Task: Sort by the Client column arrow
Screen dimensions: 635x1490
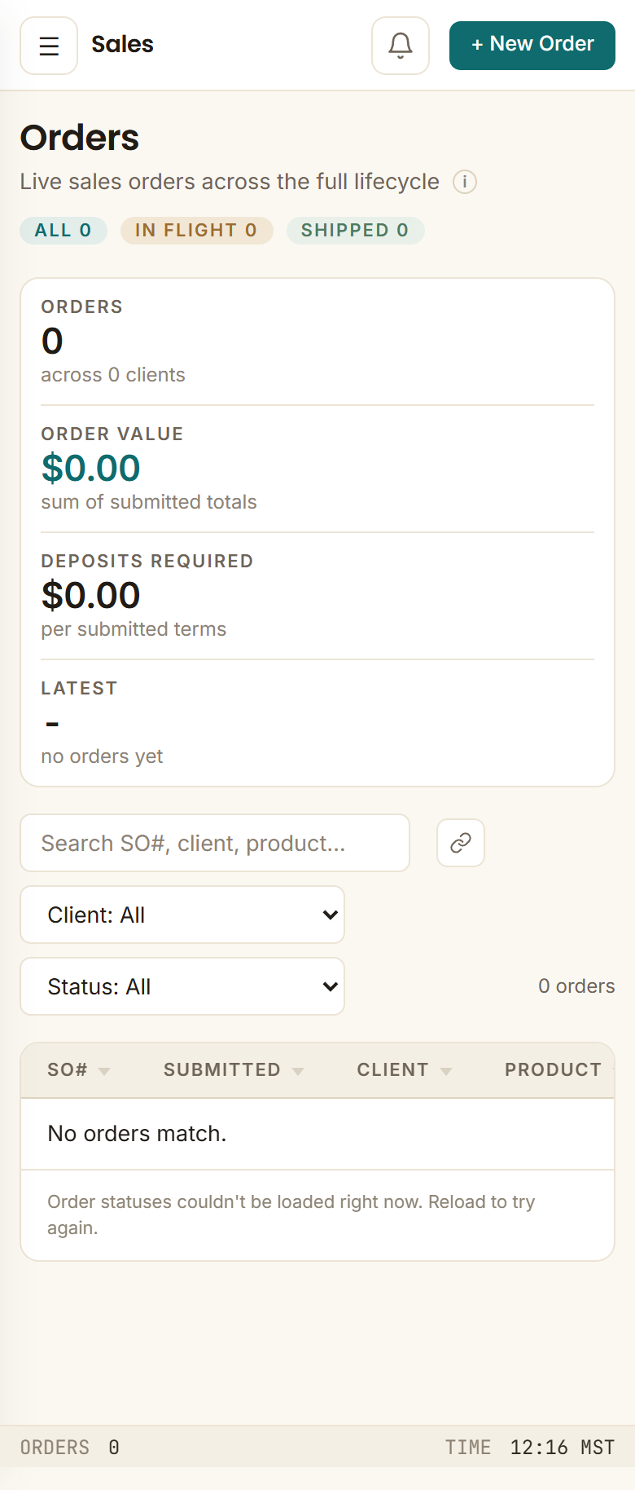Action: [x=446, y=1071]
